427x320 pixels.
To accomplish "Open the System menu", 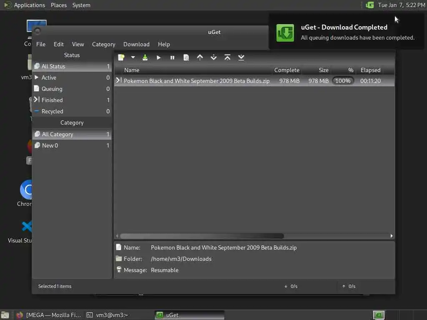I will pos(81,5).
